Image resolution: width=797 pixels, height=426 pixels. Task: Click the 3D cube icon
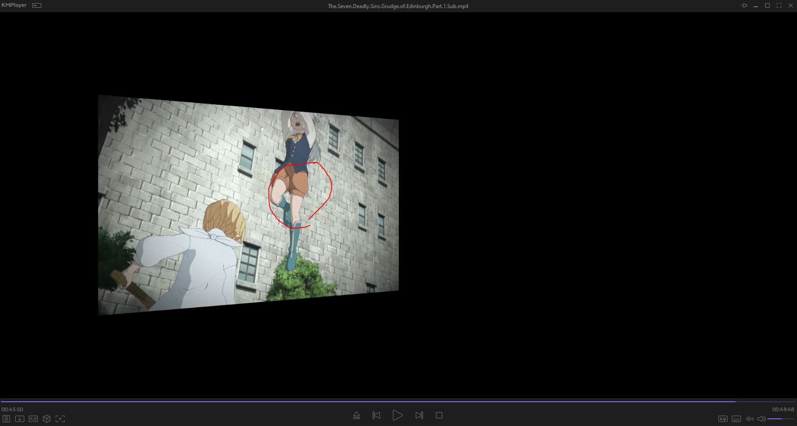47,419
